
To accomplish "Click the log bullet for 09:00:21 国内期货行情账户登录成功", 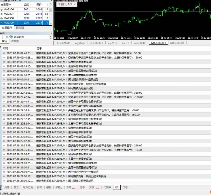I will pyautogui.click(x=4, y=80).
